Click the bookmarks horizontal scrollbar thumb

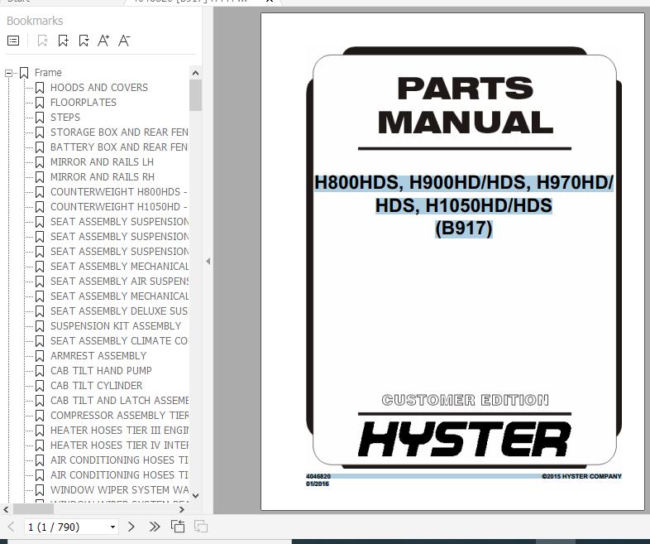33,509
